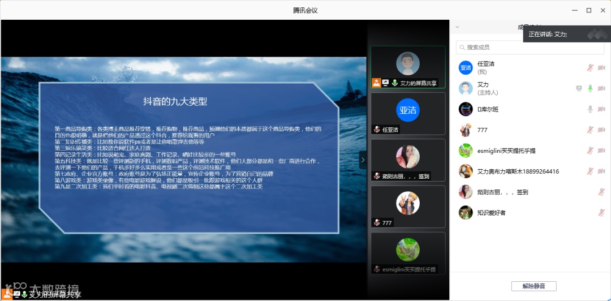Click muted mic icon on 茹则古丽's video tile
The width and height of the screenshot is (611, 301).
pos(376,176)
